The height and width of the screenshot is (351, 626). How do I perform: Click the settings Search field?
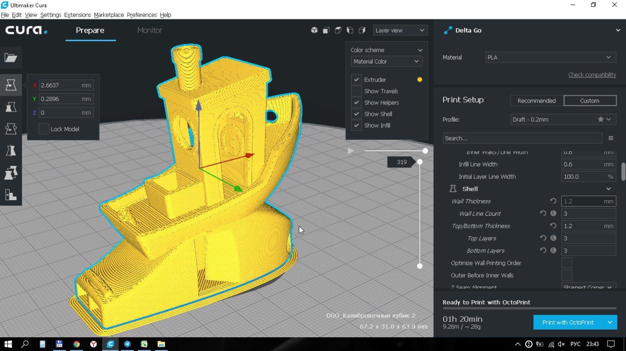pos(522,138)
